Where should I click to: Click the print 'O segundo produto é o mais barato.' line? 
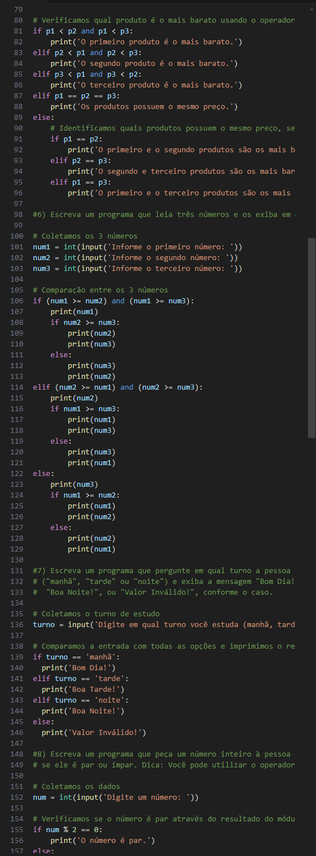pos(144,63)
